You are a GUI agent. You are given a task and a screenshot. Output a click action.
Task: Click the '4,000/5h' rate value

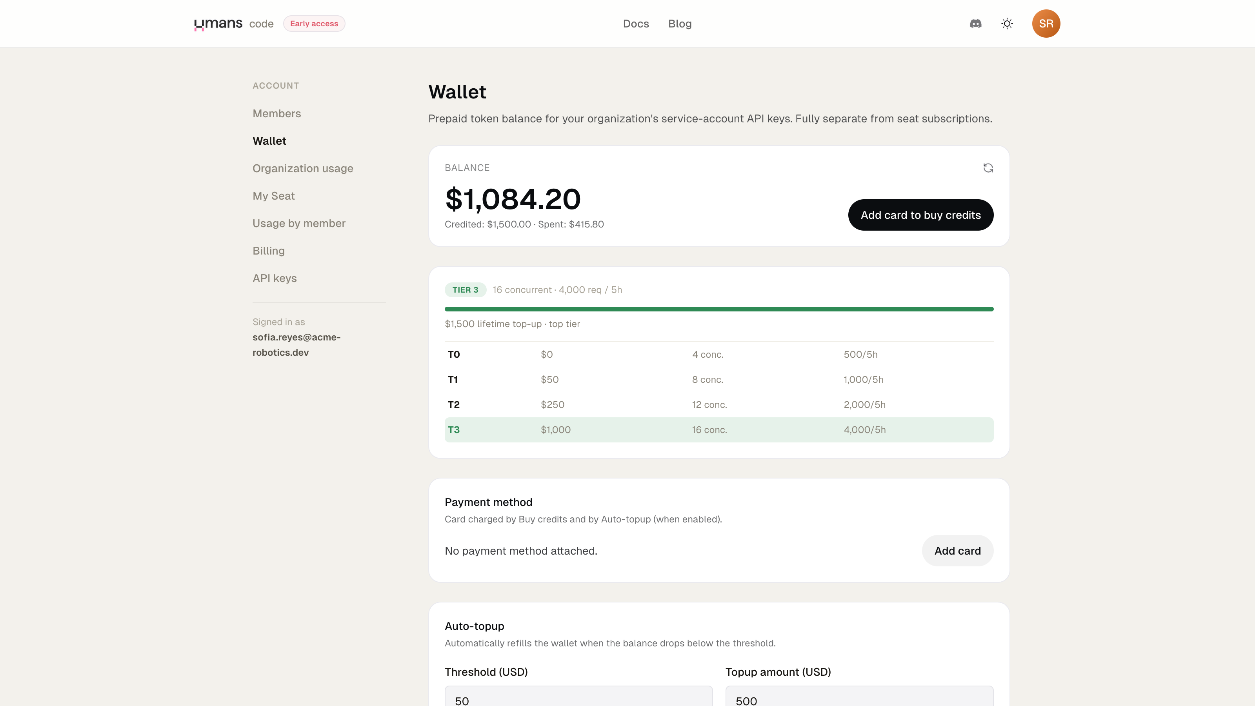(865, 430)
